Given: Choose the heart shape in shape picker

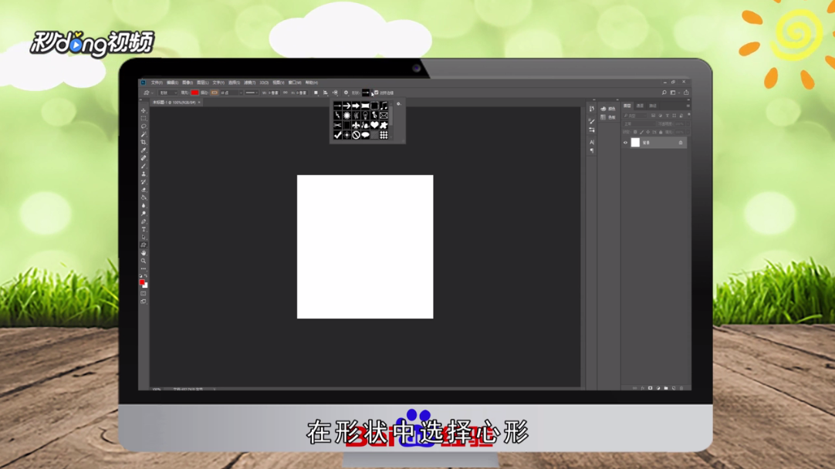Looking at the screenshot, I should 374,124.
